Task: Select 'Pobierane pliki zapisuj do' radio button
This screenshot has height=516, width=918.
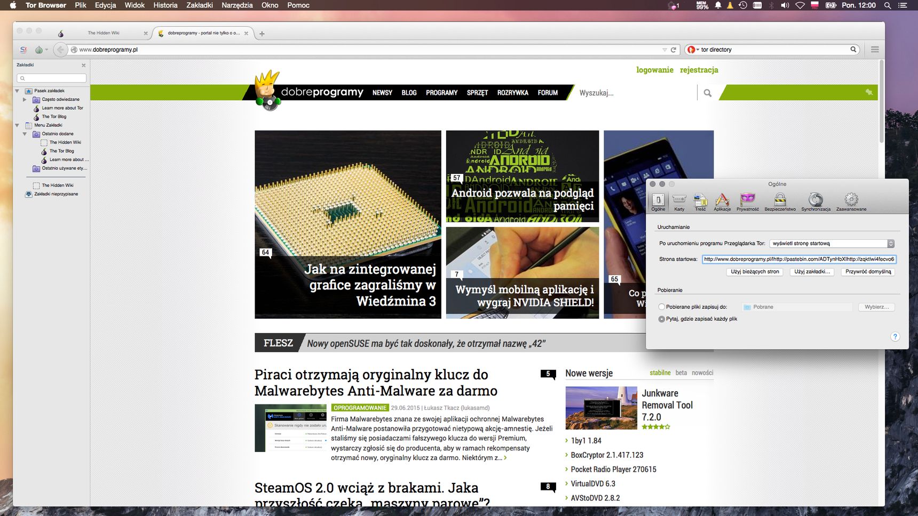Action: click(662, 307)
